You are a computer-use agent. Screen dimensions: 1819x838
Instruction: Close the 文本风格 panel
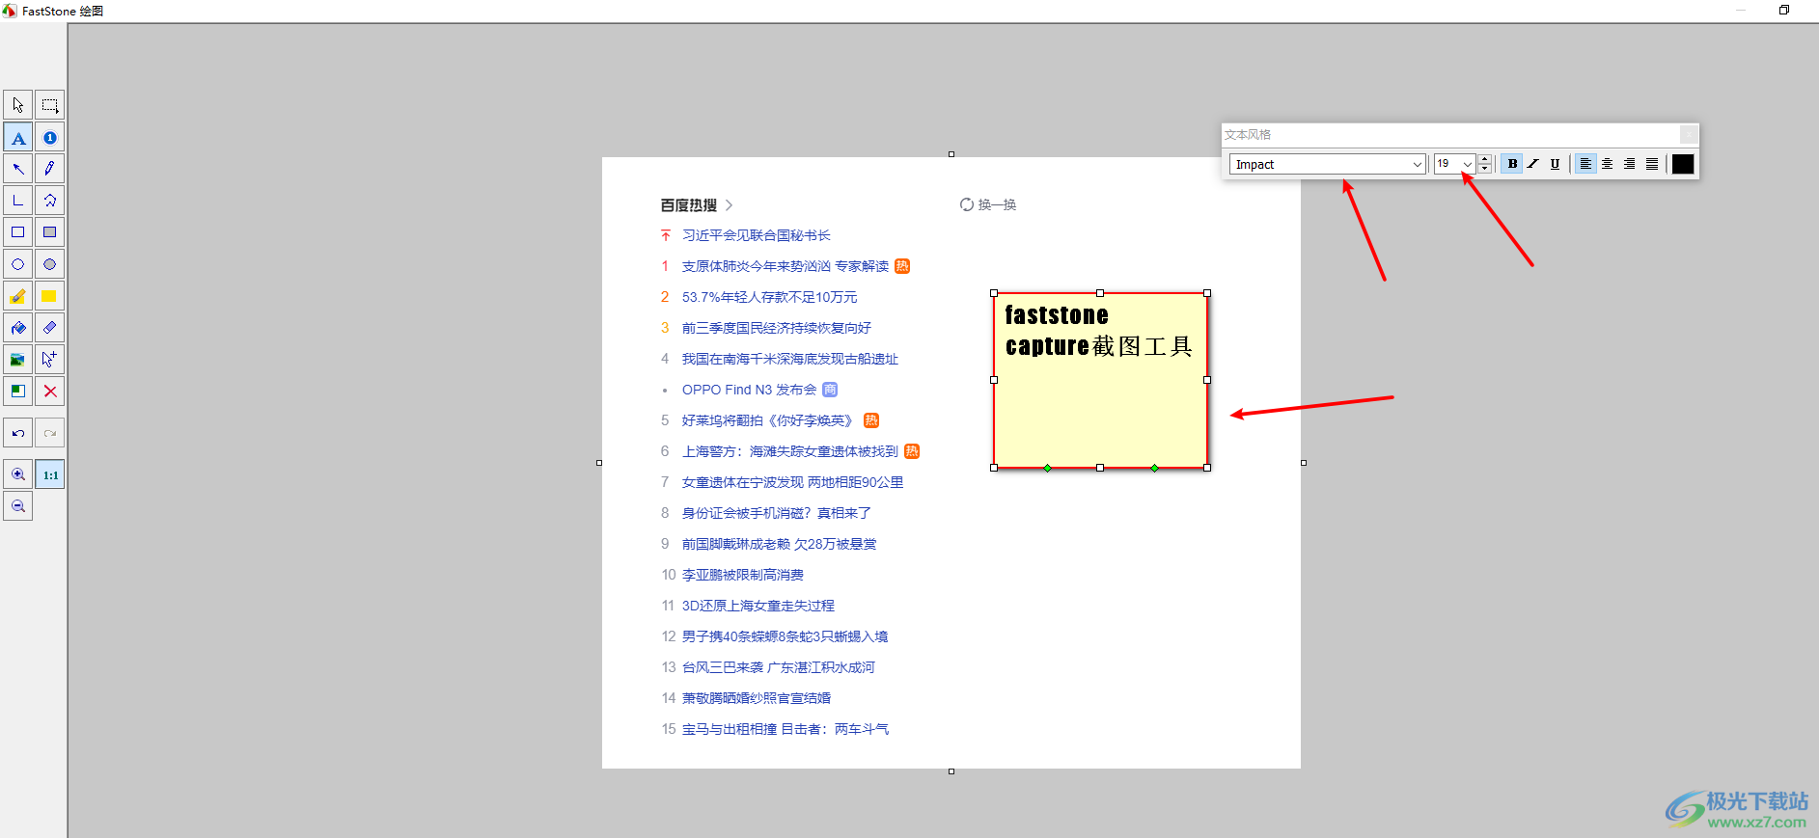coord(1689,134)
